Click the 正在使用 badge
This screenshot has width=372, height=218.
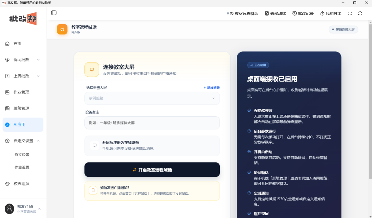258,65
